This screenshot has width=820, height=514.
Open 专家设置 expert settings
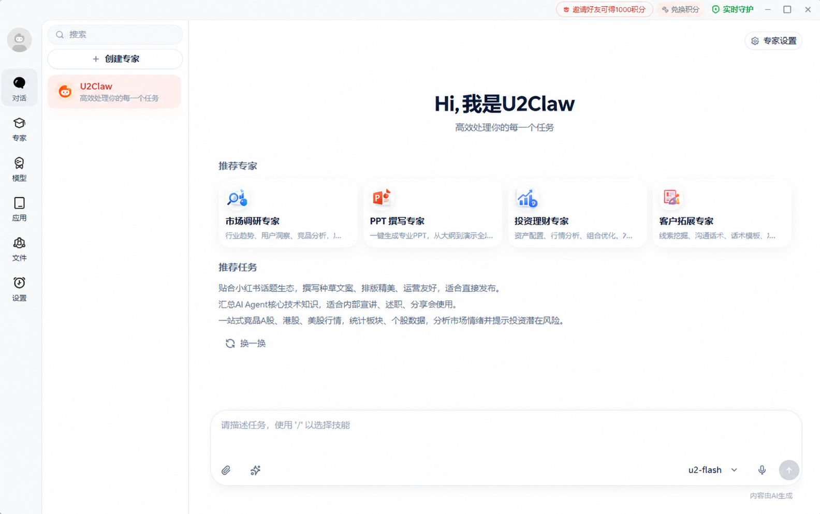tap(773, 41)
